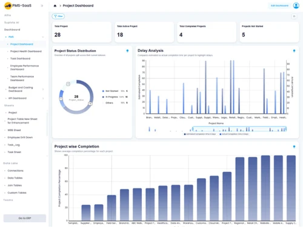The width and height of the screenshot is (303, 227).
Task: Toggle Not Started legend entry
Action: [x=115, y=91]
